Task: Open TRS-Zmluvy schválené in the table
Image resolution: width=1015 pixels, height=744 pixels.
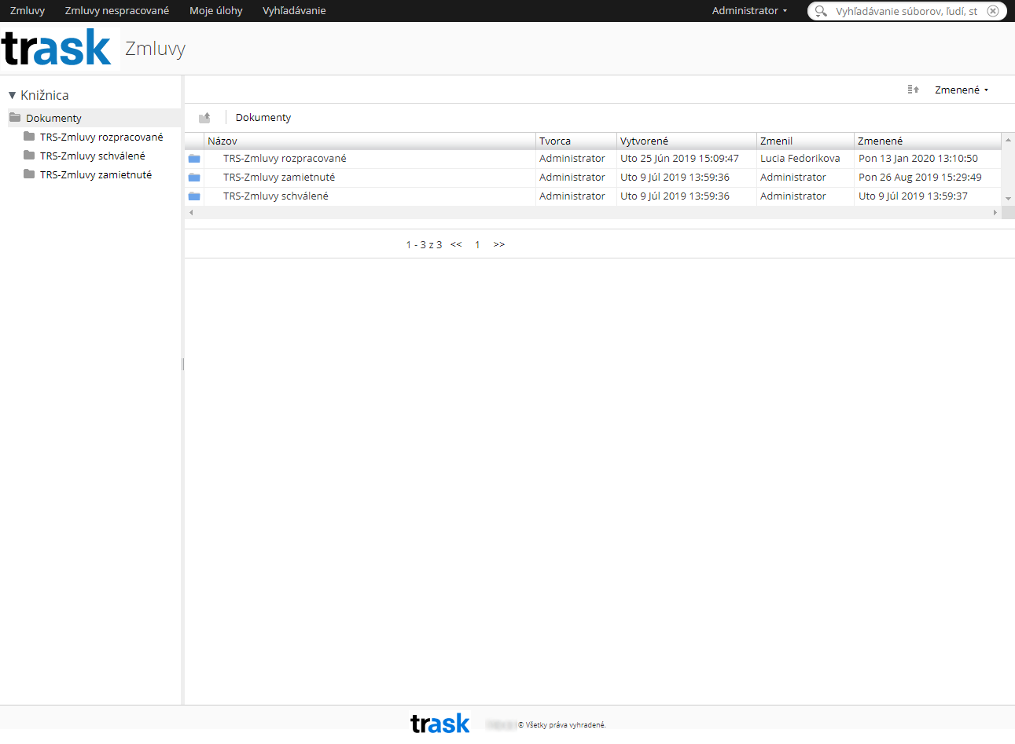Action: coord(276,196)
